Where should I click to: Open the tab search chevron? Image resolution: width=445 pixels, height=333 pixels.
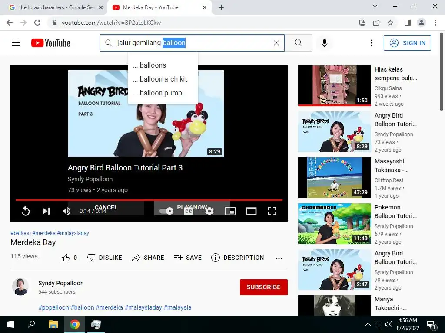pos(375,6)
